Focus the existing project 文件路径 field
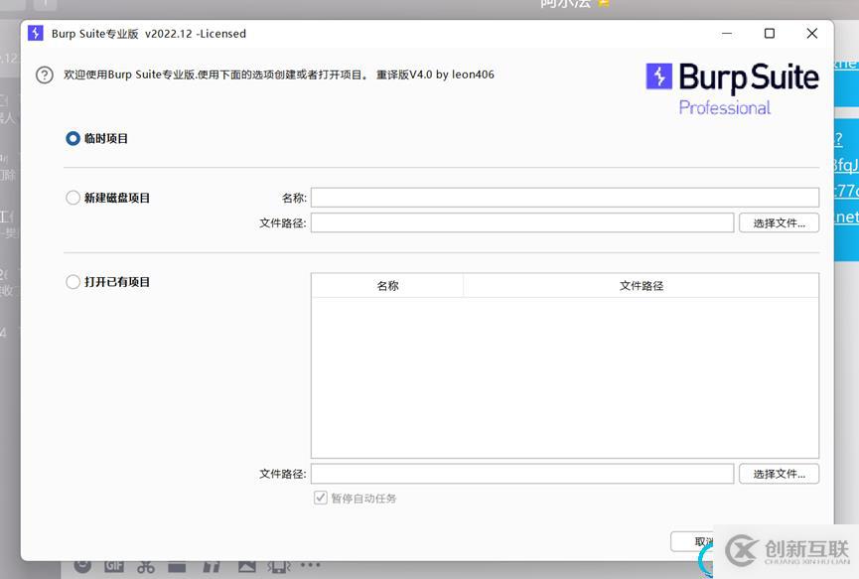Viewport: 859px width, 579px height. (x=522, y=474)
